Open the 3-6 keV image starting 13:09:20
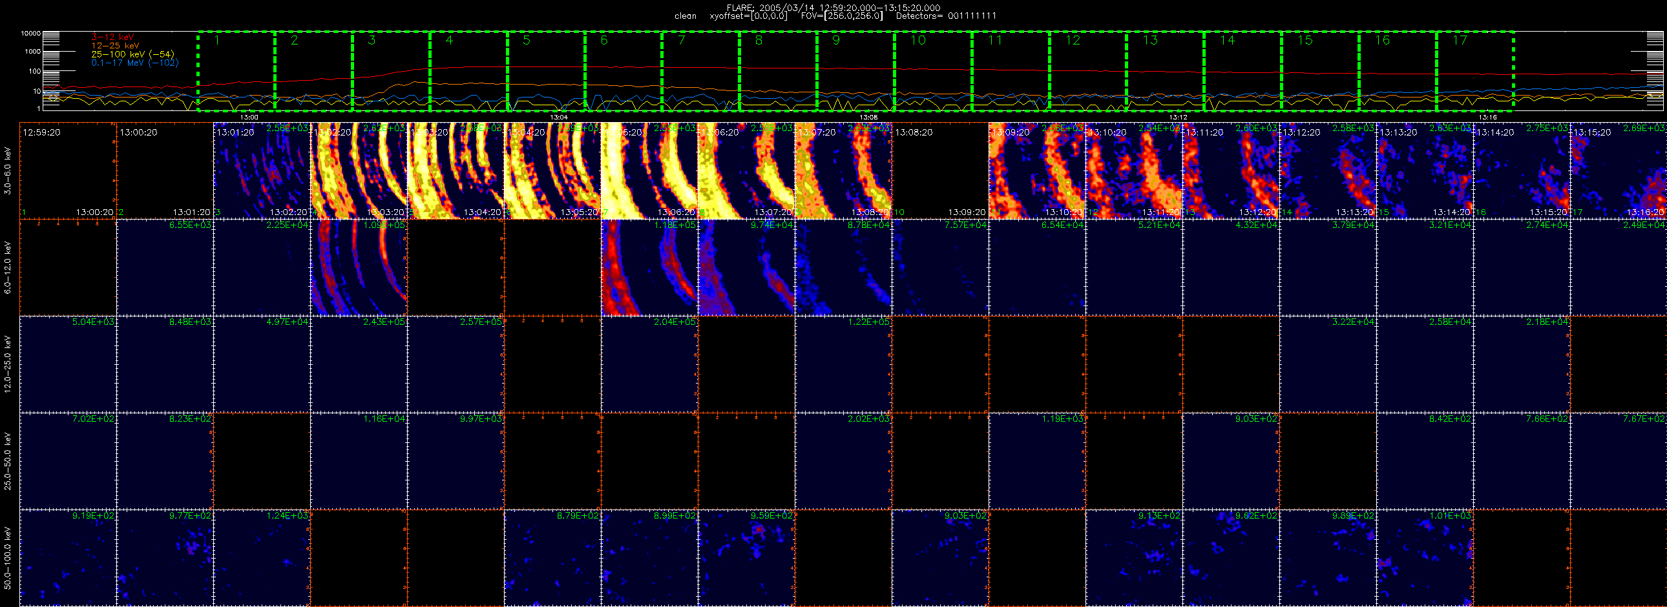Screen dimensions: 1667x607 click(1037, 170)
